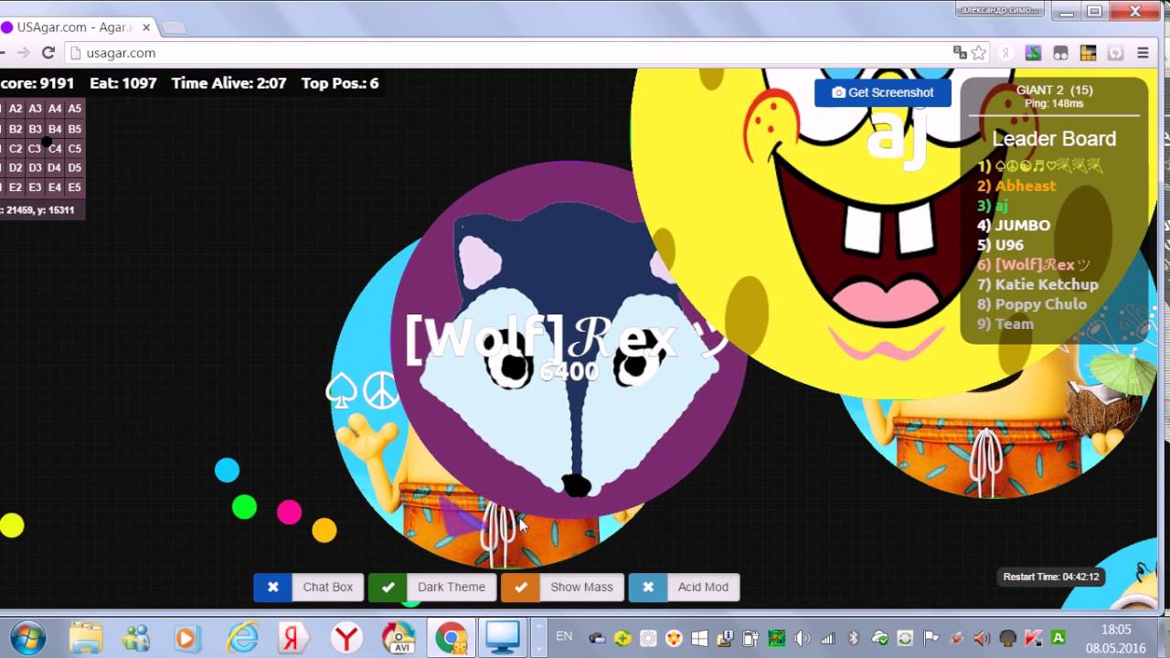Screen dimensions: 1170x658
Task: Click minimap cell D3
Action: [x=35, y=168]
